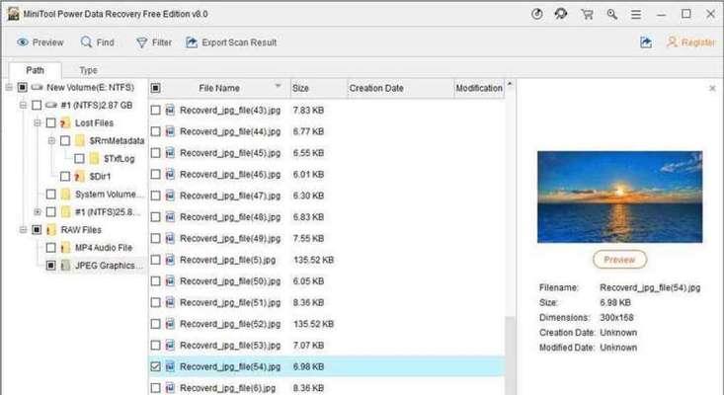This screenshot has width=724, height=395.
Task: Check the MP4 Audio File checkbox
Action: point(50,248)
